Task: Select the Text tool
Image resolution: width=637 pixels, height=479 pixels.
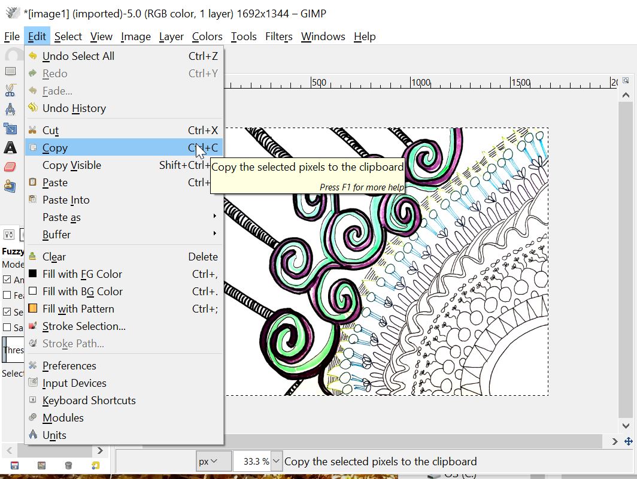Action: click(10, 147)
